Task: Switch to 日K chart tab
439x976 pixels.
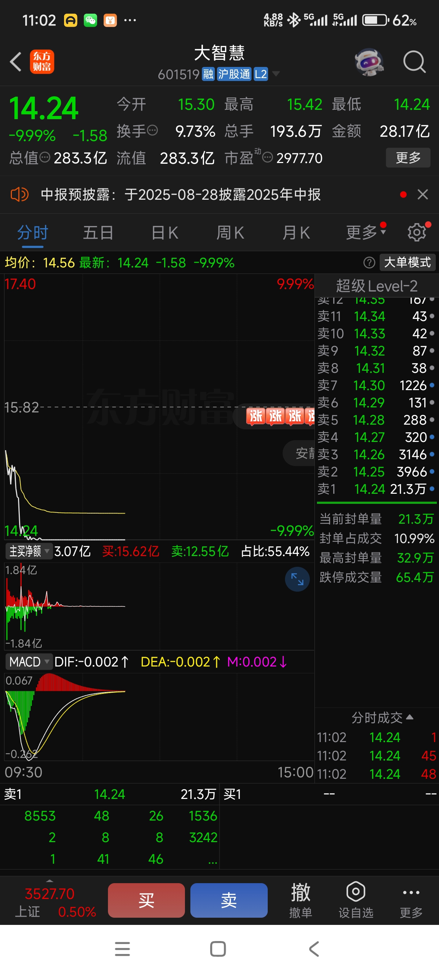Action: pos(165,232)
